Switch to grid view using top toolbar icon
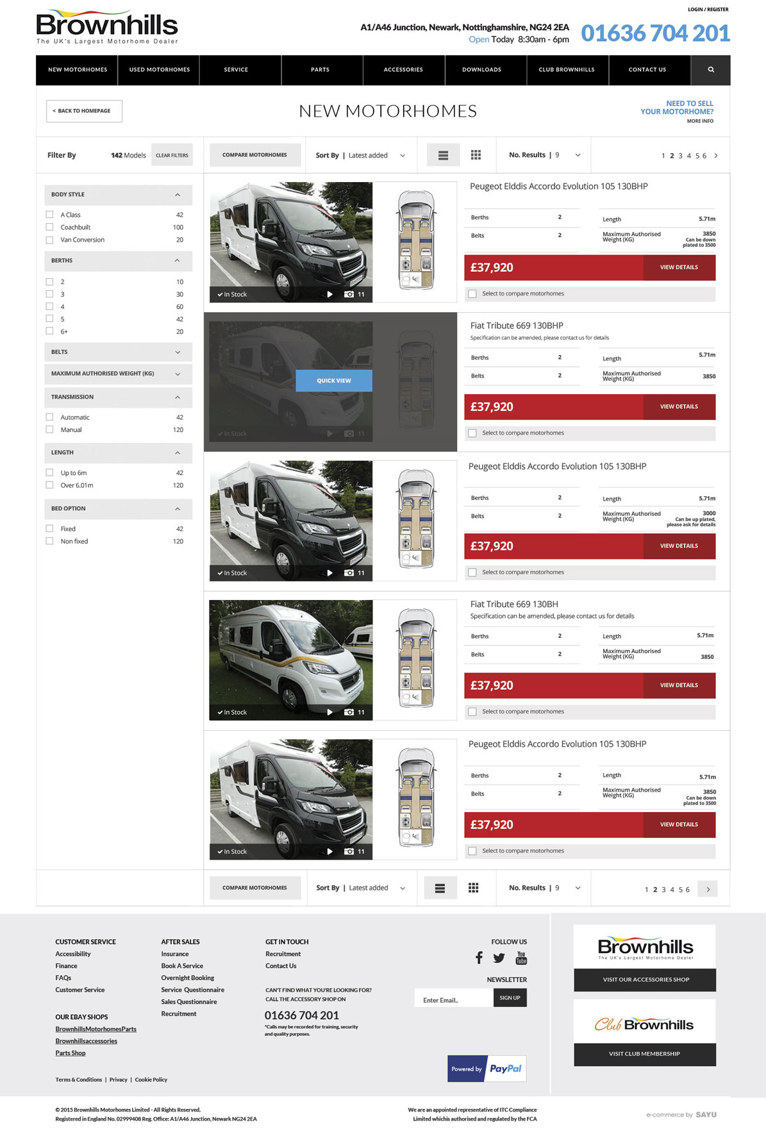766x1132 pixels. 476,155
